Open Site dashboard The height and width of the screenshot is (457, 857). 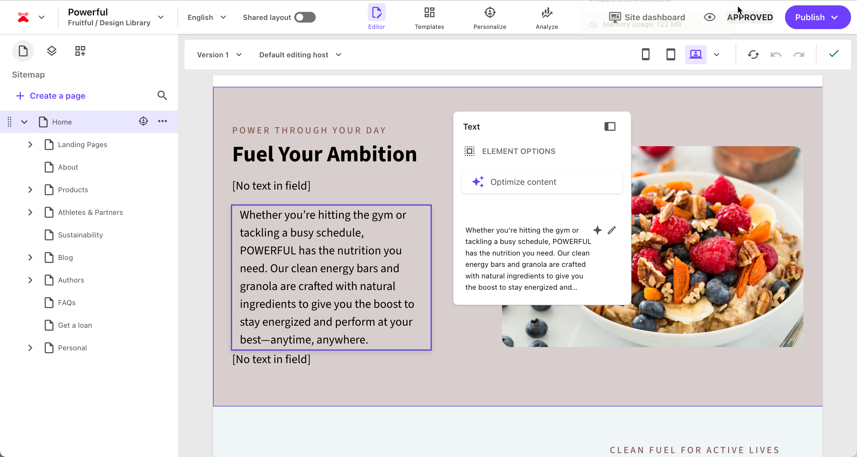point(647,17)
